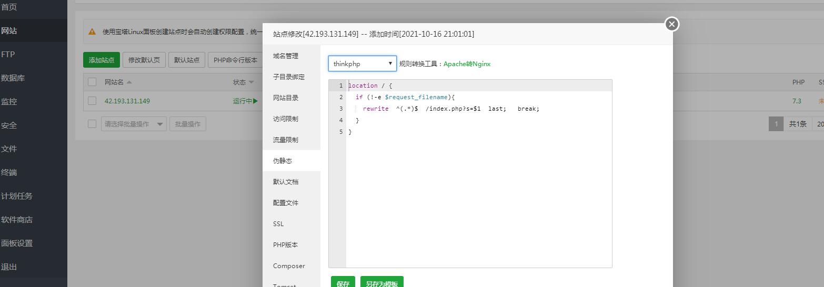Open the thinkphp rewrite template dropdown

coord(362,63)
